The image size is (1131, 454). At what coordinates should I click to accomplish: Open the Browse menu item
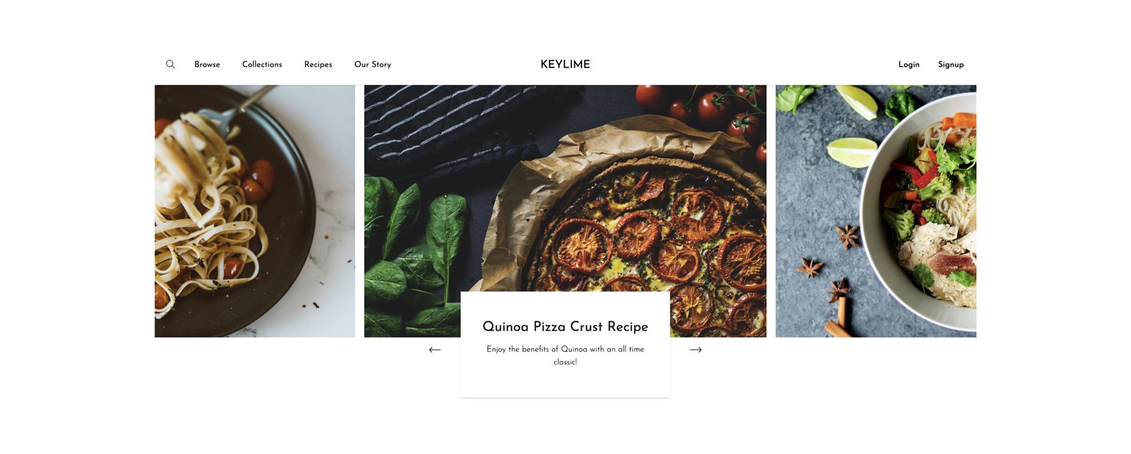point(207,65)
